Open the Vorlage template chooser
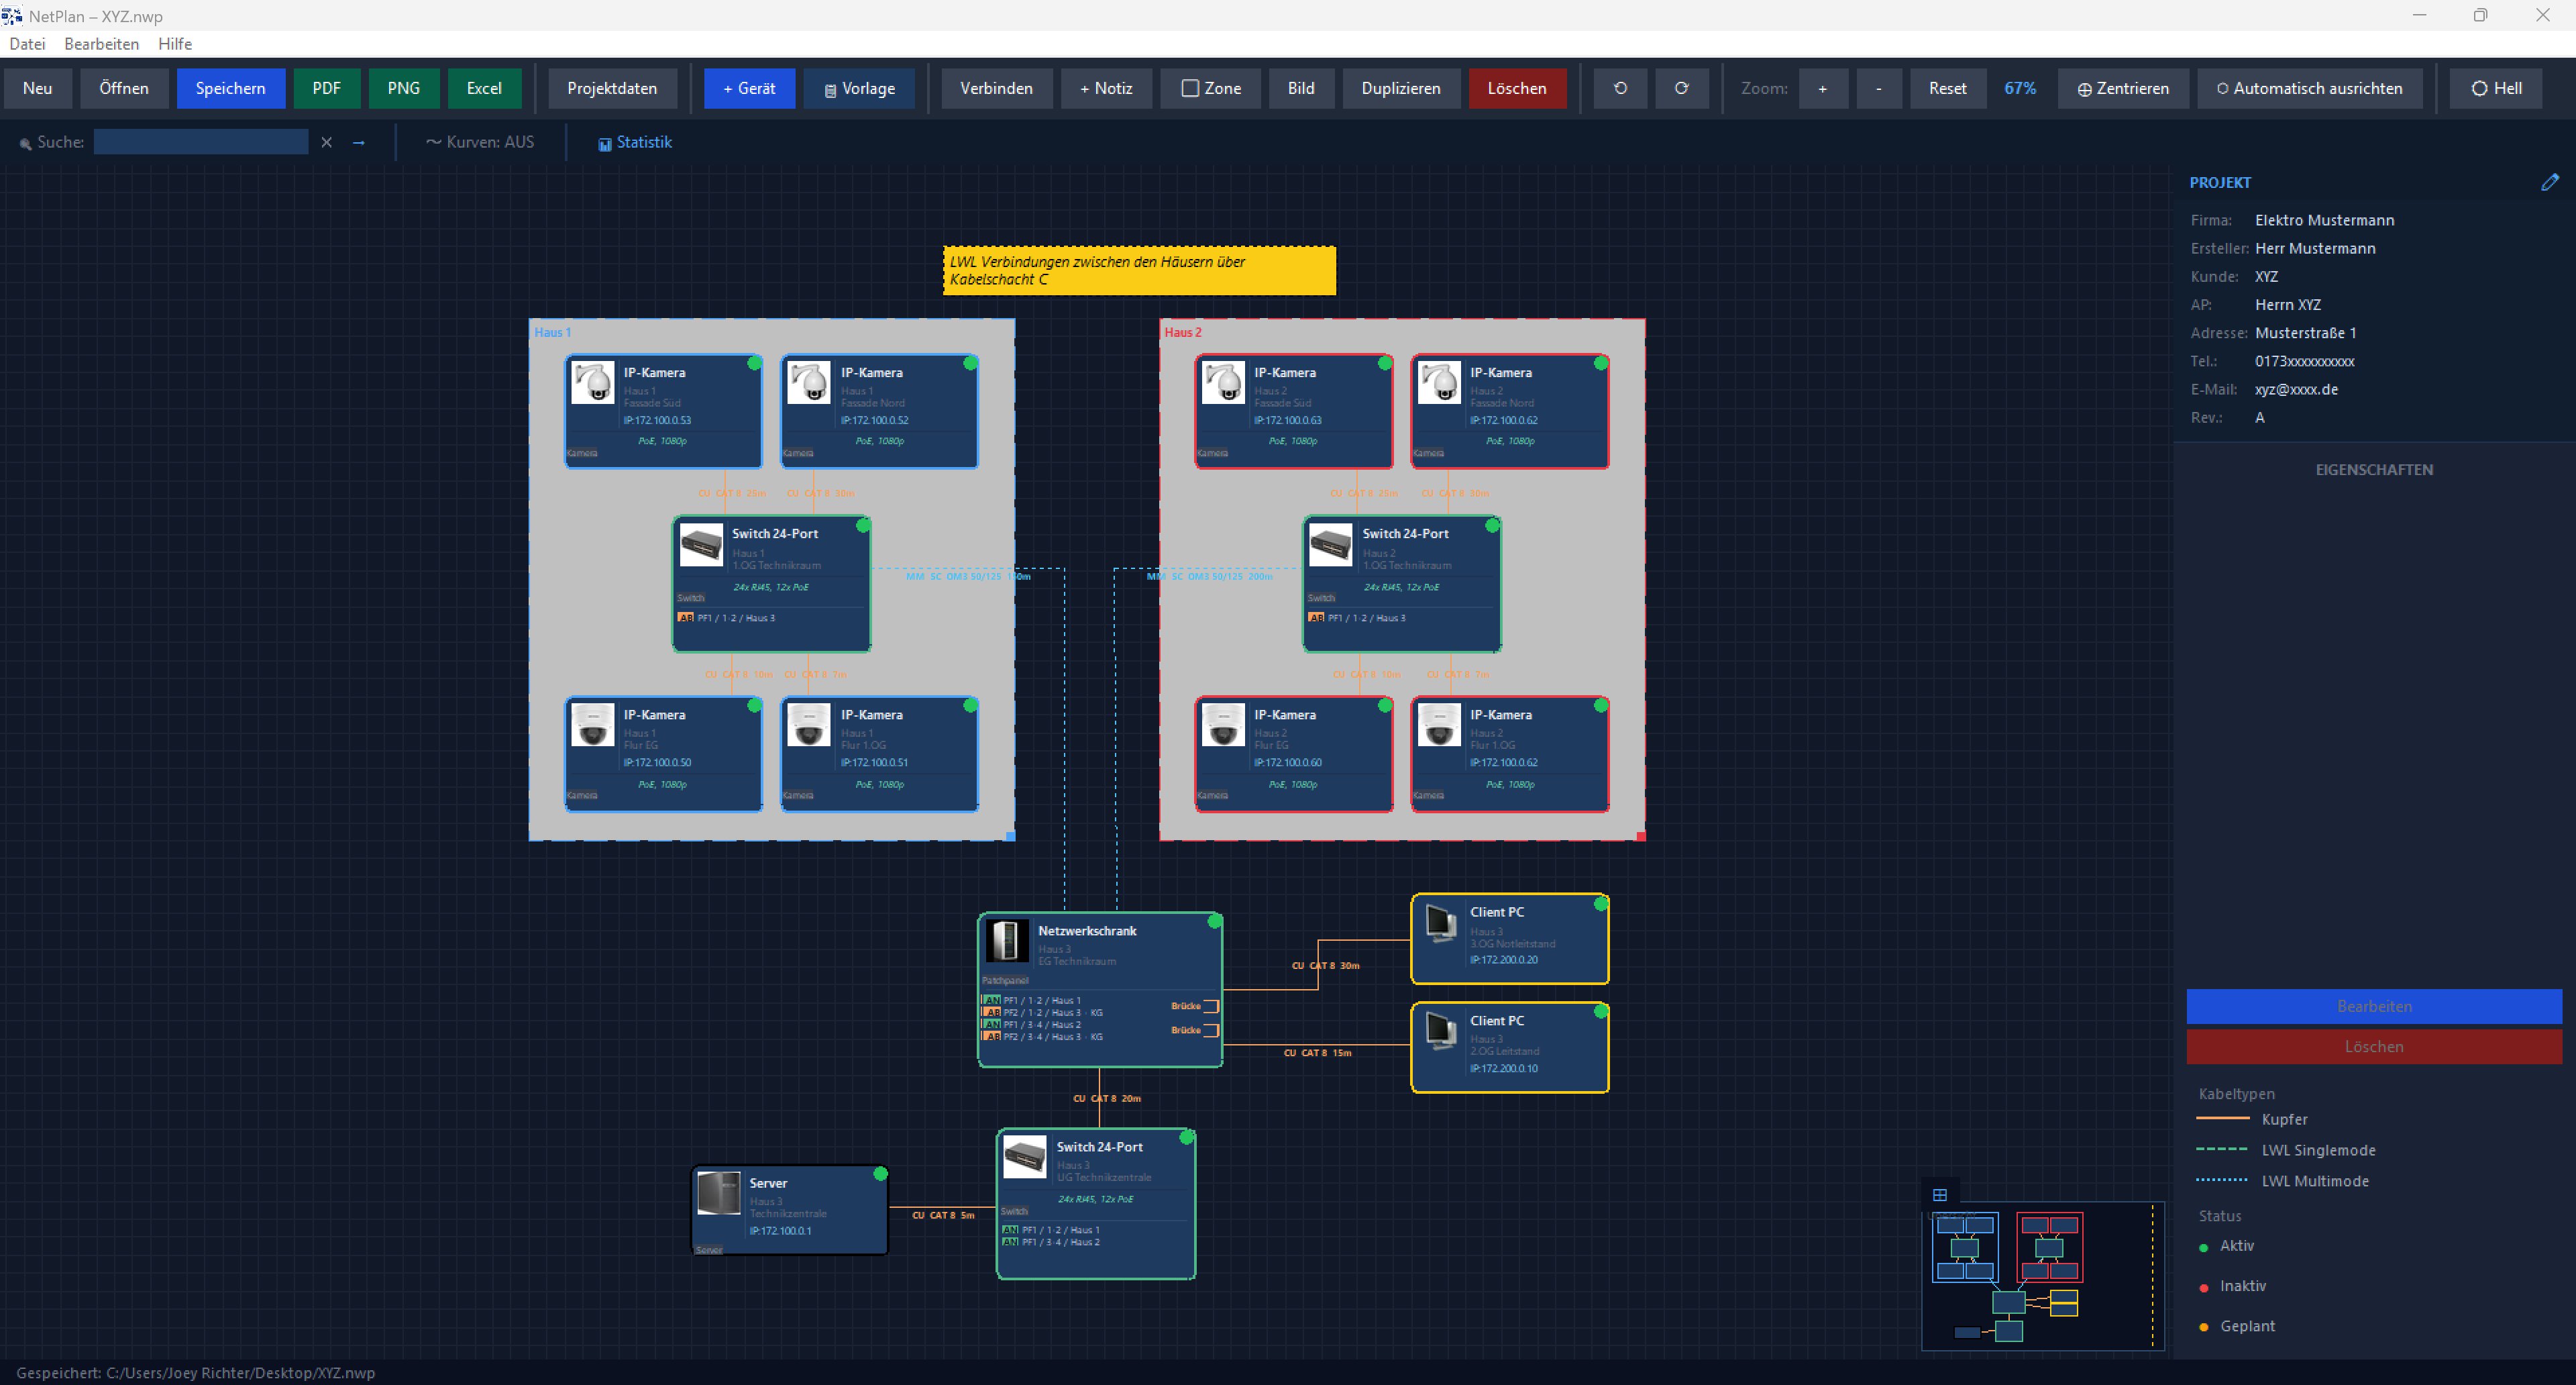Viewport: 2576px width, 1385px height. [859, 88]
